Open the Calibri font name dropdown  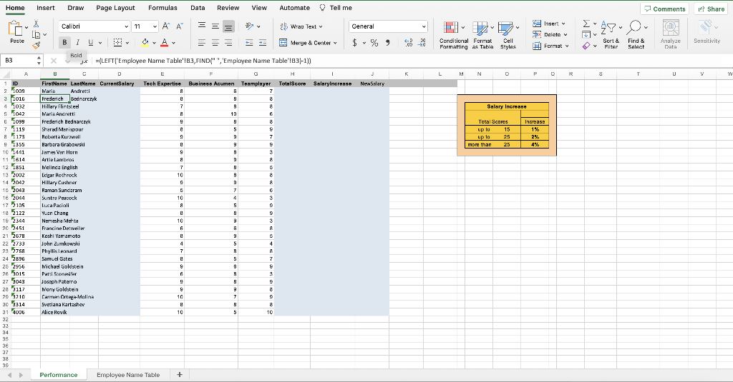coord(126,26)
